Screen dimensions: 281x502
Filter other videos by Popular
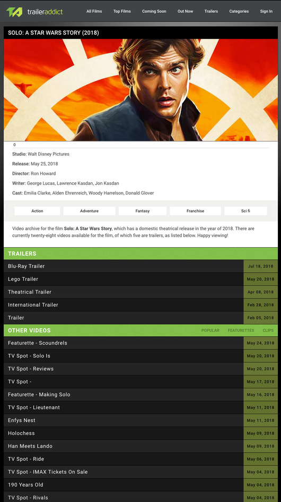coord(210,330)
